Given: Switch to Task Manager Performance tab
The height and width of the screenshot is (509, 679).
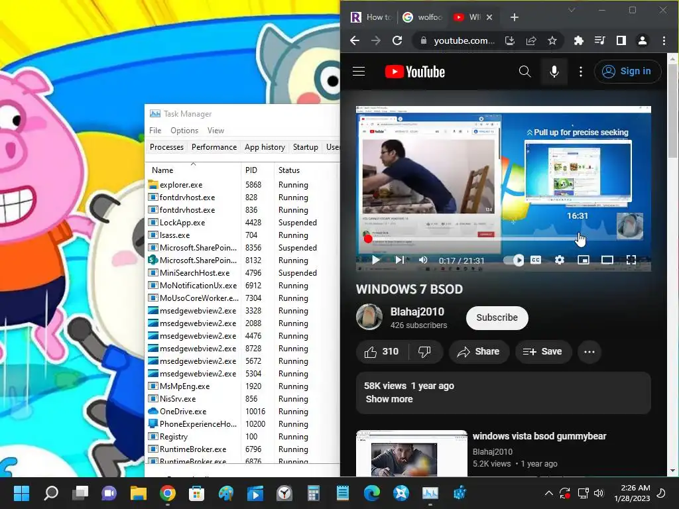Looking at the screenshot, I should [214, 147].
